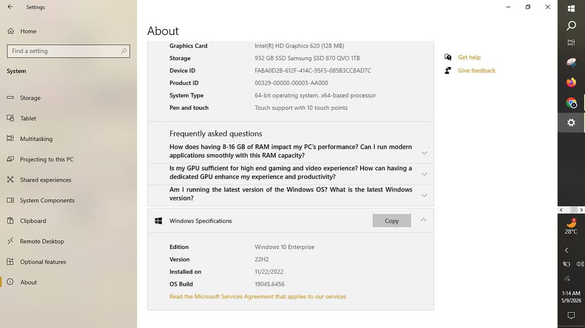Click the Give feedback person icon
Screen dimensions: 585x328
tap(448, 71)
